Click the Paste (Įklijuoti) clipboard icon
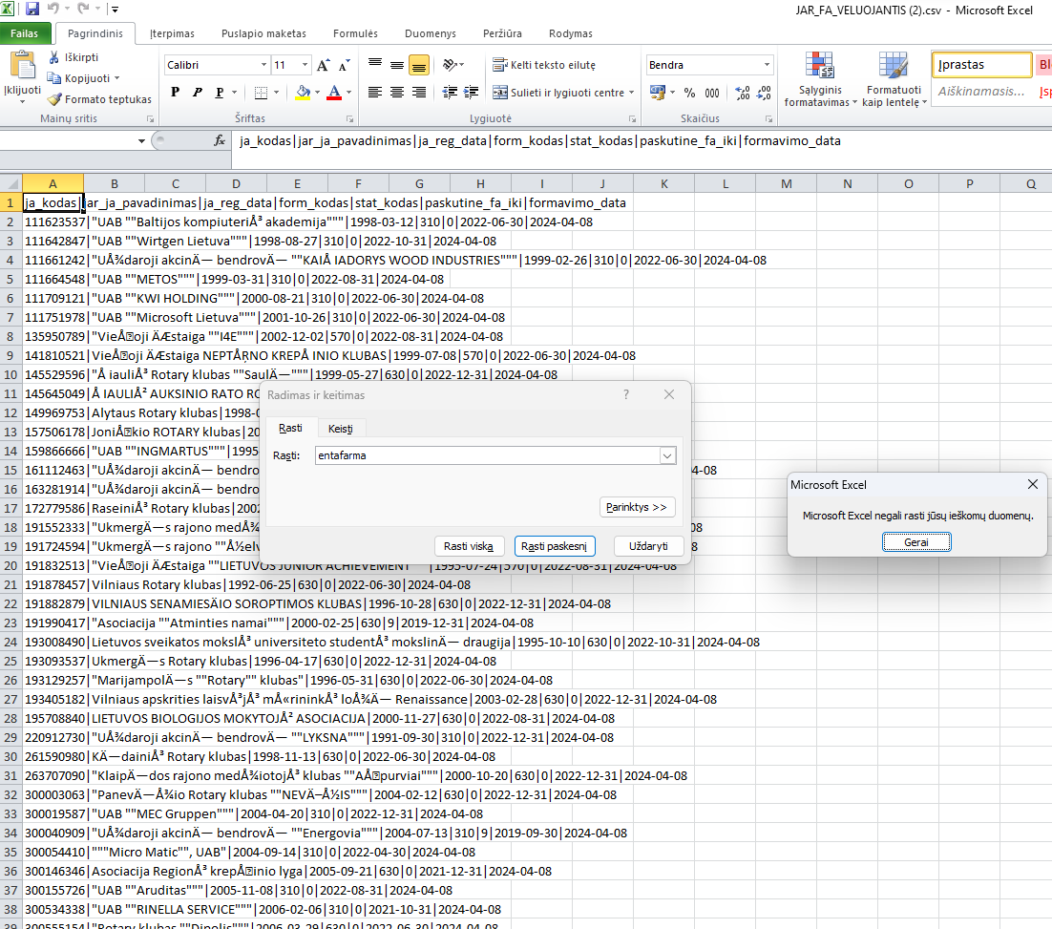Image resolution: width=1052 pixels, height=929 pixels. (22, 67)
